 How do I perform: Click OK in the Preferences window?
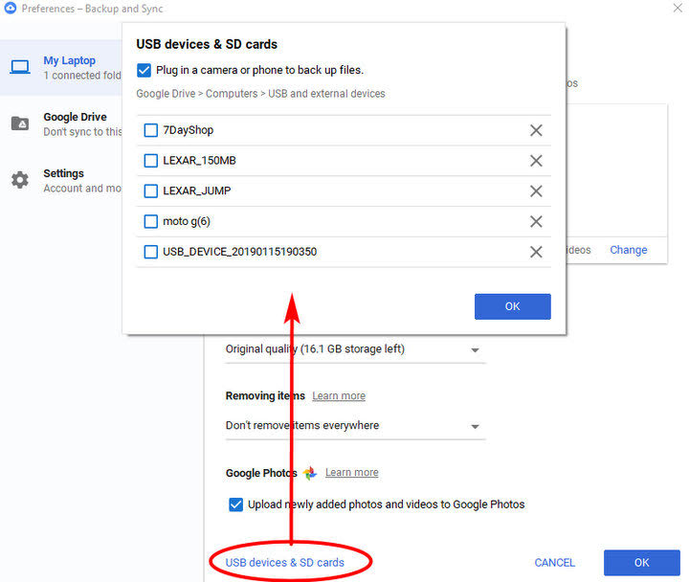(641, 563)
